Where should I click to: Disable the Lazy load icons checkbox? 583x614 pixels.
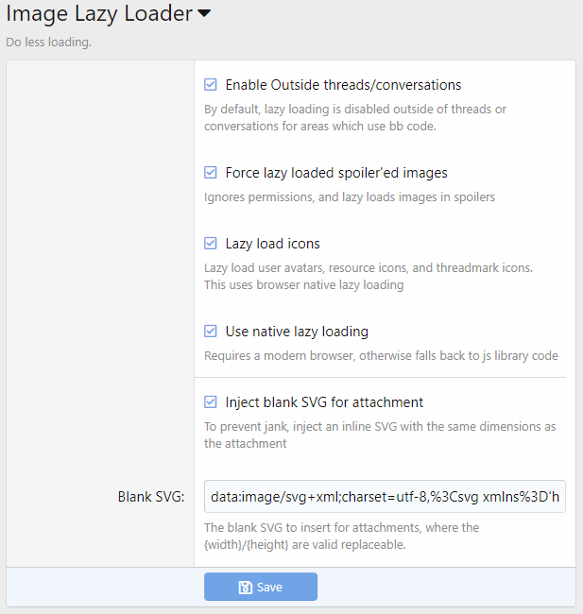tap(211, 244)
